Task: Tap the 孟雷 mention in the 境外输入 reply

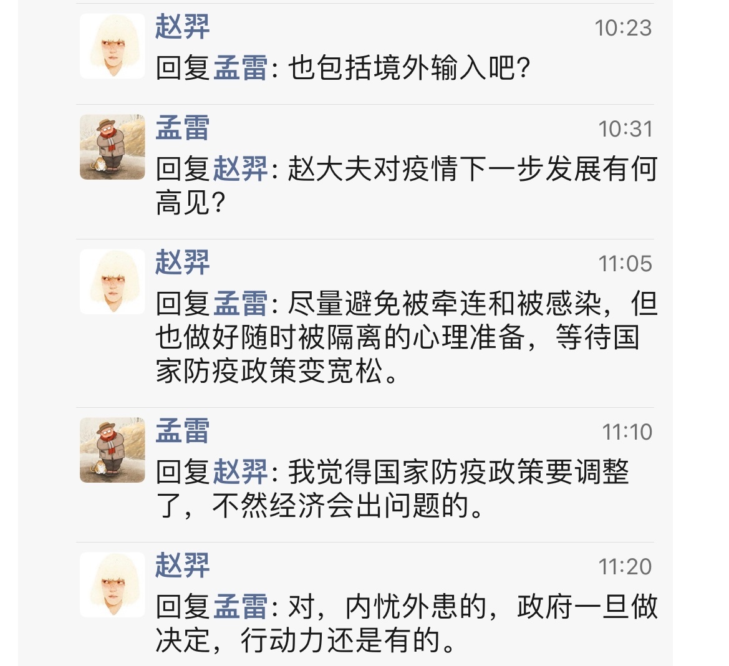Action: coord(241,68)
